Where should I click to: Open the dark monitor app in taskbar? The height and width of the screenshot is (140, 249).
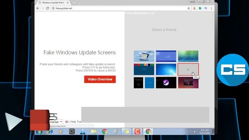[72, 131]
